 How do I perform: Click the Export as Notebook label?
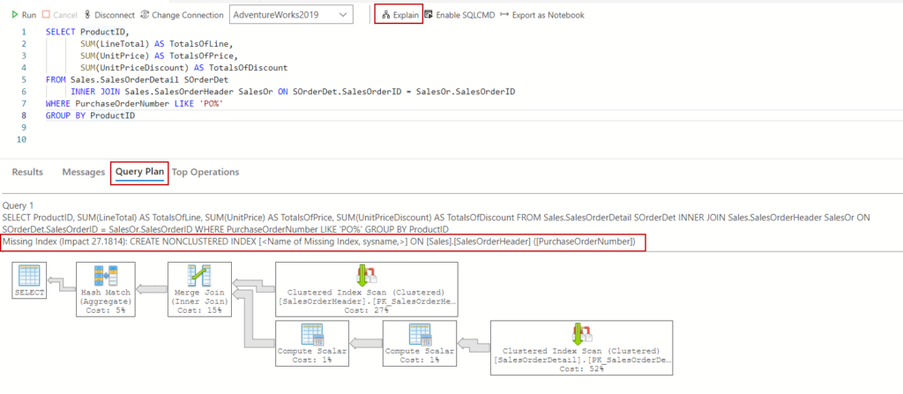(549, 15)
